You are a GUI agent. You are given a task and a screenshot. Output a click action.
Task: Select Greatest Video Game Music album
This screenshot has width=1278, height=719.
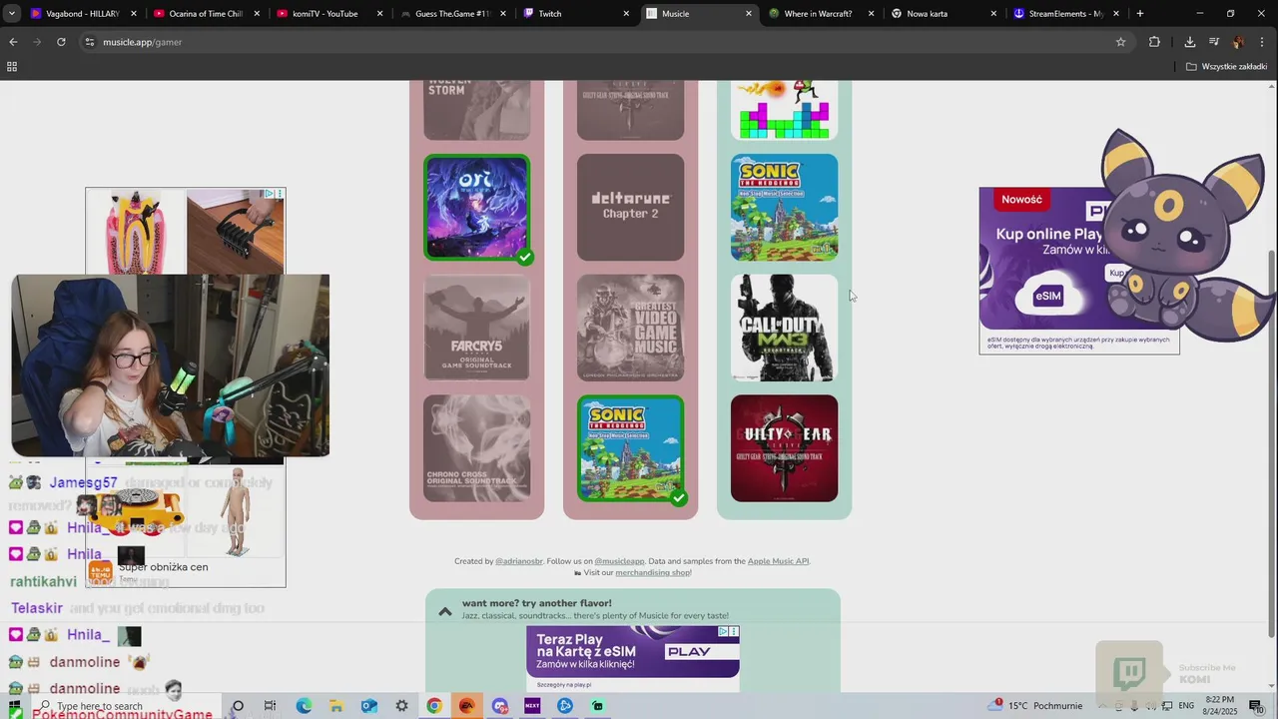631,328
